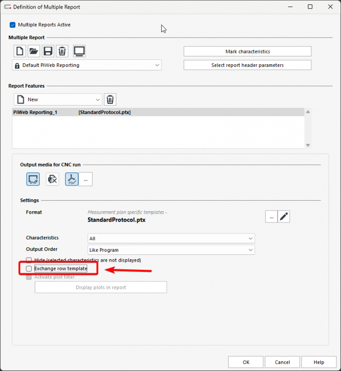Delete multiple report using top trash icon

62,51
